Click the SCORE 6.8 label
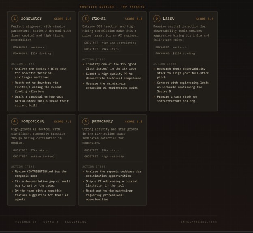Image resolution: width=253 pixels, height=233 pixels. point(134,122)
